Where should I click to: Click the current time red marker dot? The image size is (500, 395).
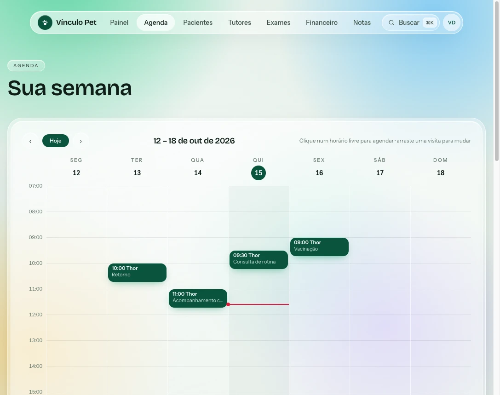click(x=228, y=304)
